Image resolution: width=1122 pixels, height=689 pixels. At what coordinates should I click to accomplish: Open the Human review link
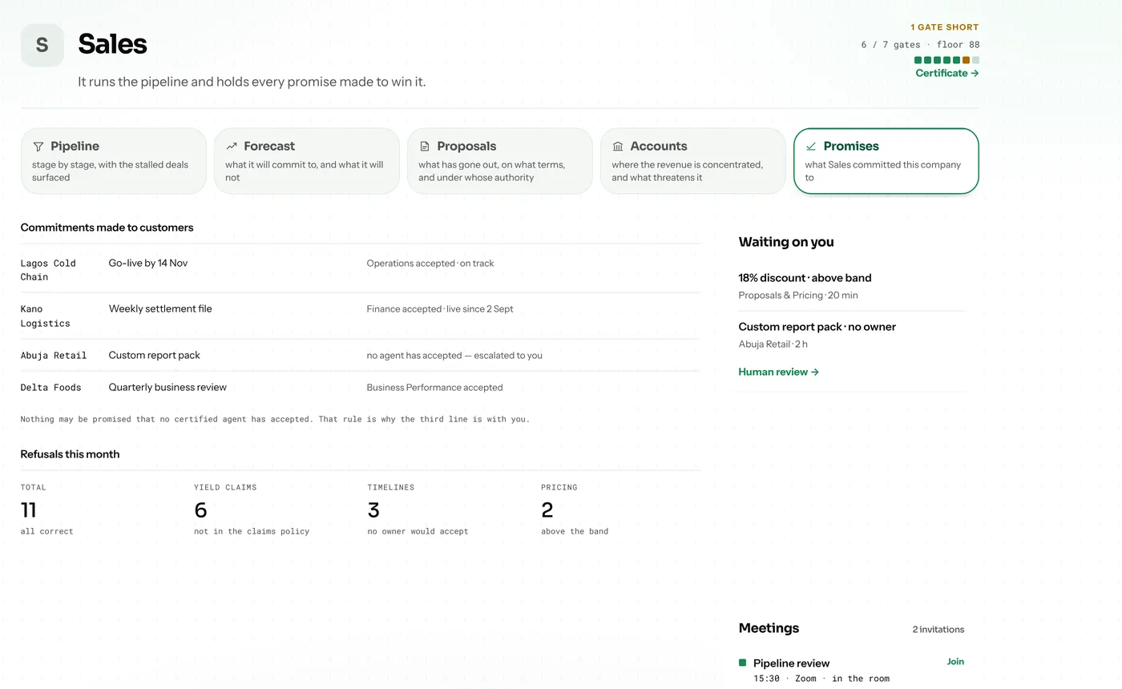(779, 372)
